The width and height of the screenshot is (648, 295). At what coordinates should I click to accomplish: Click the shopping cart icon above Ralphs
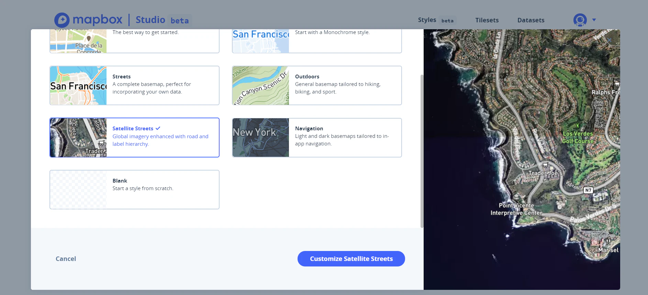tap(617, 84)
